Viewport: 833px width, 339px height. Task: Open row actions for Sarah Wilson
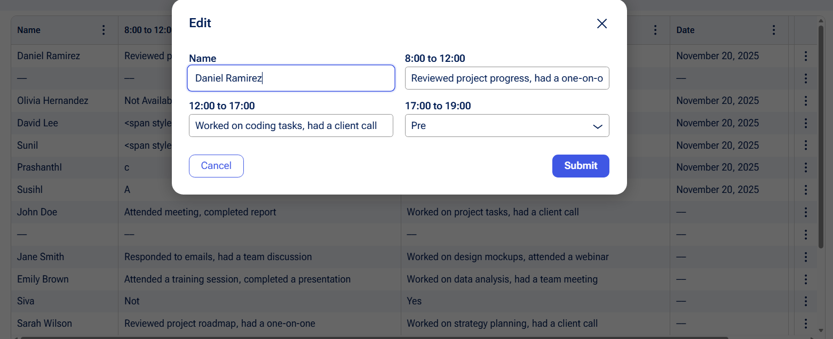(x=806, y=324)
